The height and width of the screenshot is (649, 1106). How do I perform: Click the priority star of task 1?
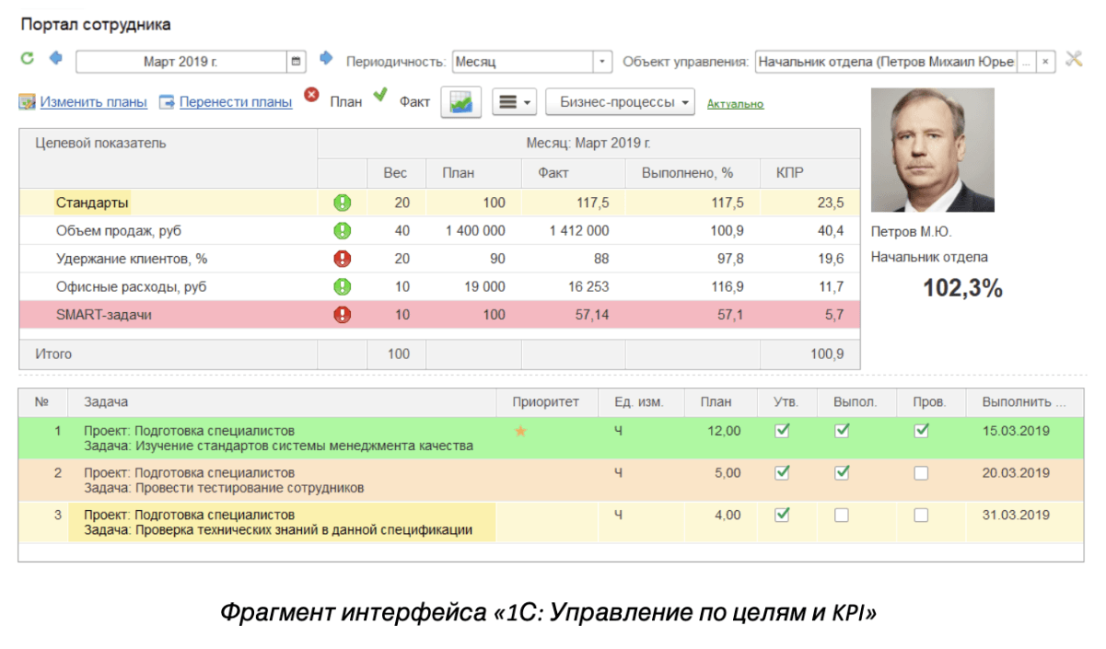pos(520,431)
